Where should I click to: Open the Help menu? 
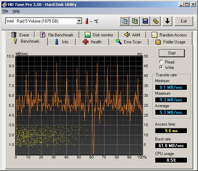tap(16, 11)
